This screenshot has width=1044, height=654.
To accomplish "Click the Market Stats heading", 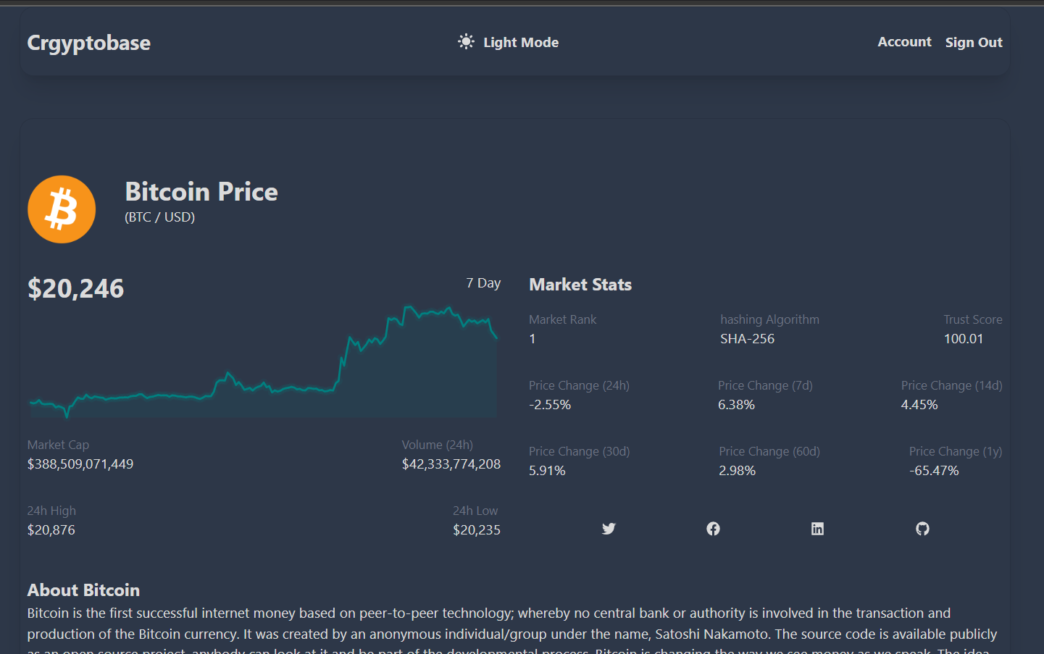I will 580,284.
